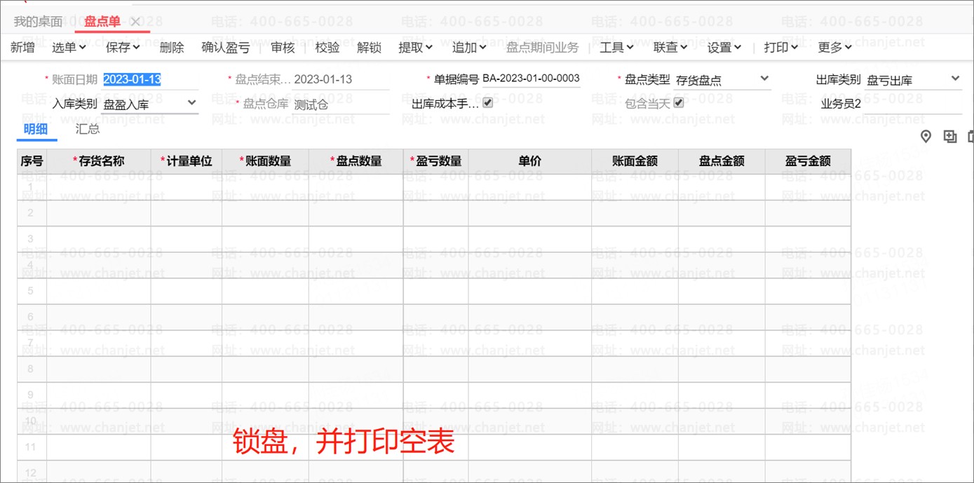This screenshot has height=483, width=974.
Task: Click the 单据编号 field
Action: (531, 79)
